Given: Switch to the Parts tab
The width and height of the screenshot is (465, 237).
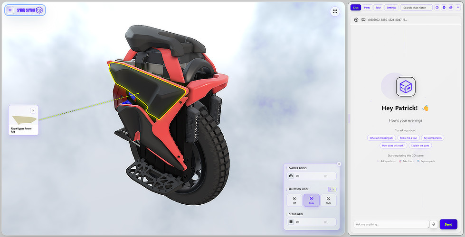Looking at the screenshot, I should [x=367, y=8].
